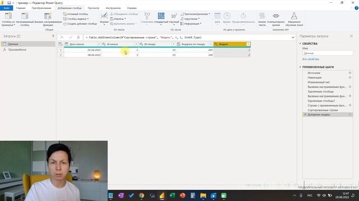Open help question mark icon
The width and height of the screenshot is (359, 201).
[356, 8]
